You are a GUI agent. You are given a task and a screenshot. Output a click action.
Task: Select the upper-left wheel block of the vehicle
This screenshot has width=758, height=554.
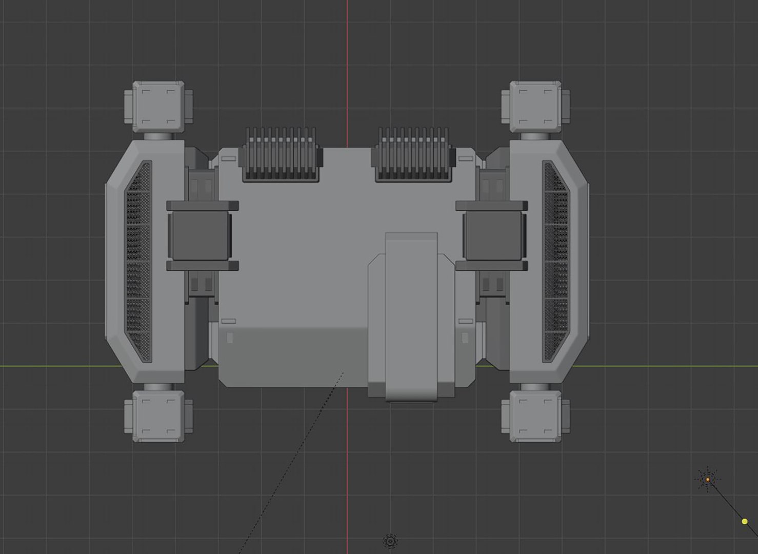click(x=158, y=107)
